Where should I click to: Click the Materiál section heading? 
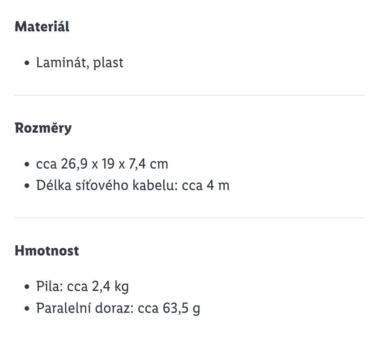(x=42, y=27)
